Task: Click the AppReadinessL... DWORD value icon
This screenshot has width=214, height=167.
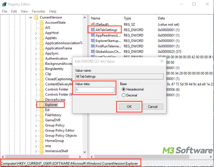Action: (x=93, y=35)
